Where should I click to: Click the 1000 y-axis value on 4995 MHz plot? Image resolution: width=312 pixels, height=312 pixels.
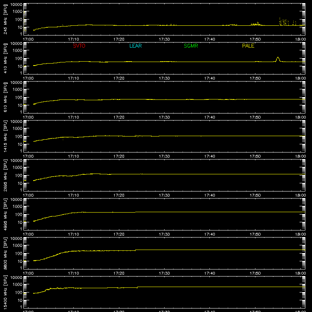(x=18, y=207)
